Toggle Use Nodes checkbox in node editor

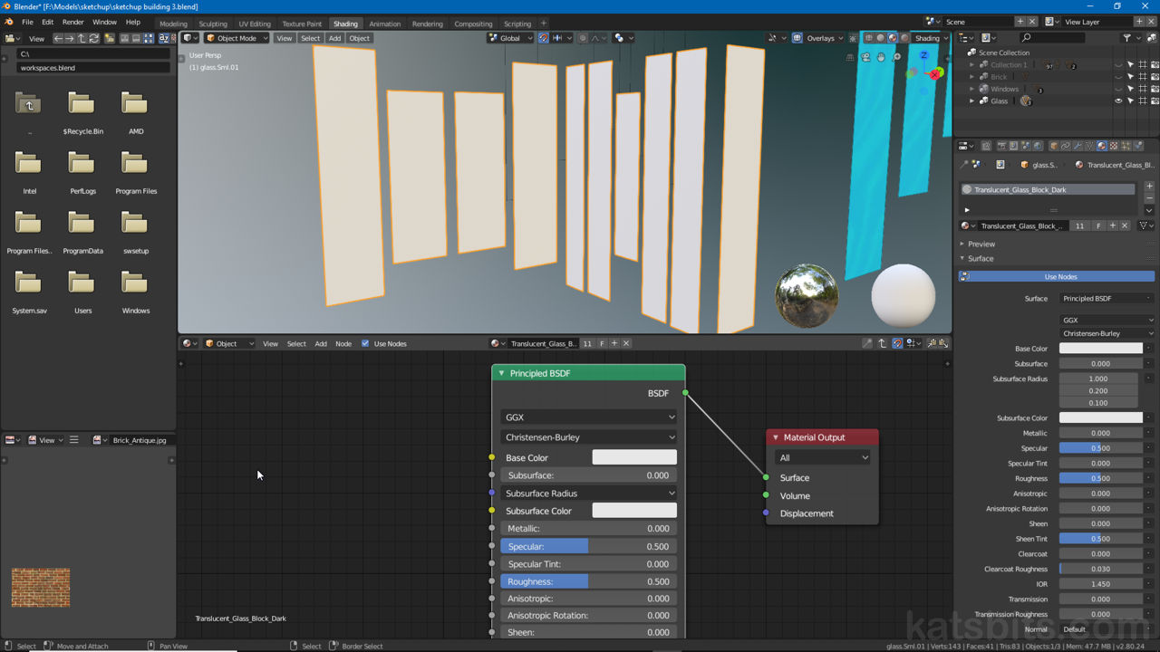pyautogui.click(x=365, y=343)
